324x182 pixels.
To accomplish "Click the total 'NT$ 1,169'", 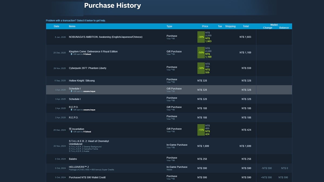I will (x=245, y=53).
